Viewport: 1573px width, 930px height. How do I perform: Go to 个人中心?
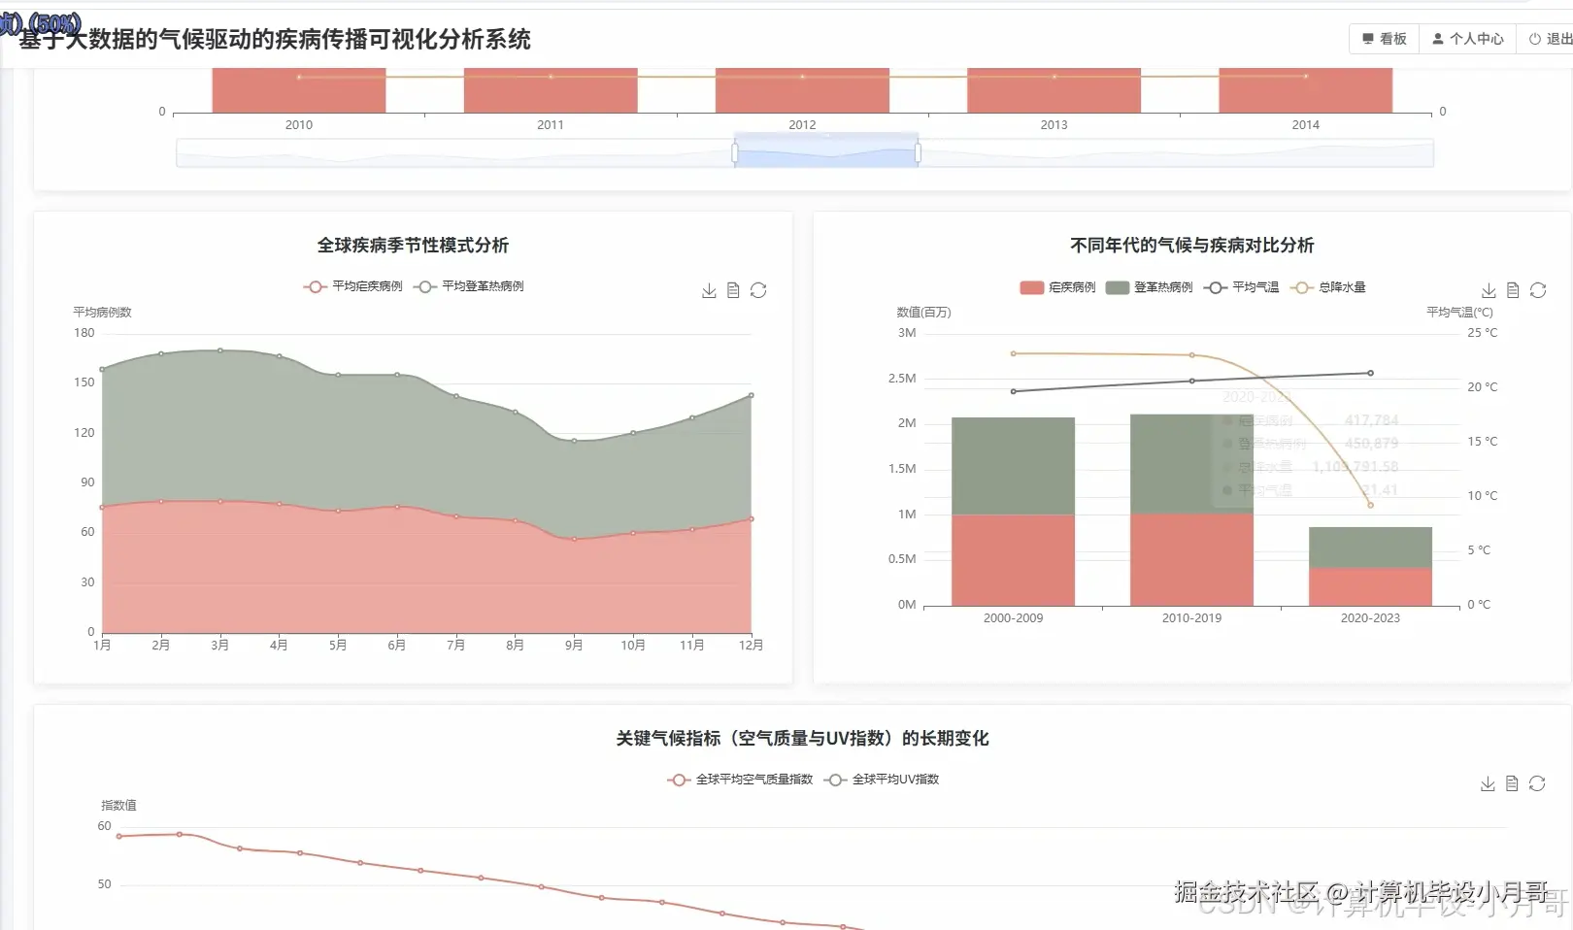tap(1468, 39)
